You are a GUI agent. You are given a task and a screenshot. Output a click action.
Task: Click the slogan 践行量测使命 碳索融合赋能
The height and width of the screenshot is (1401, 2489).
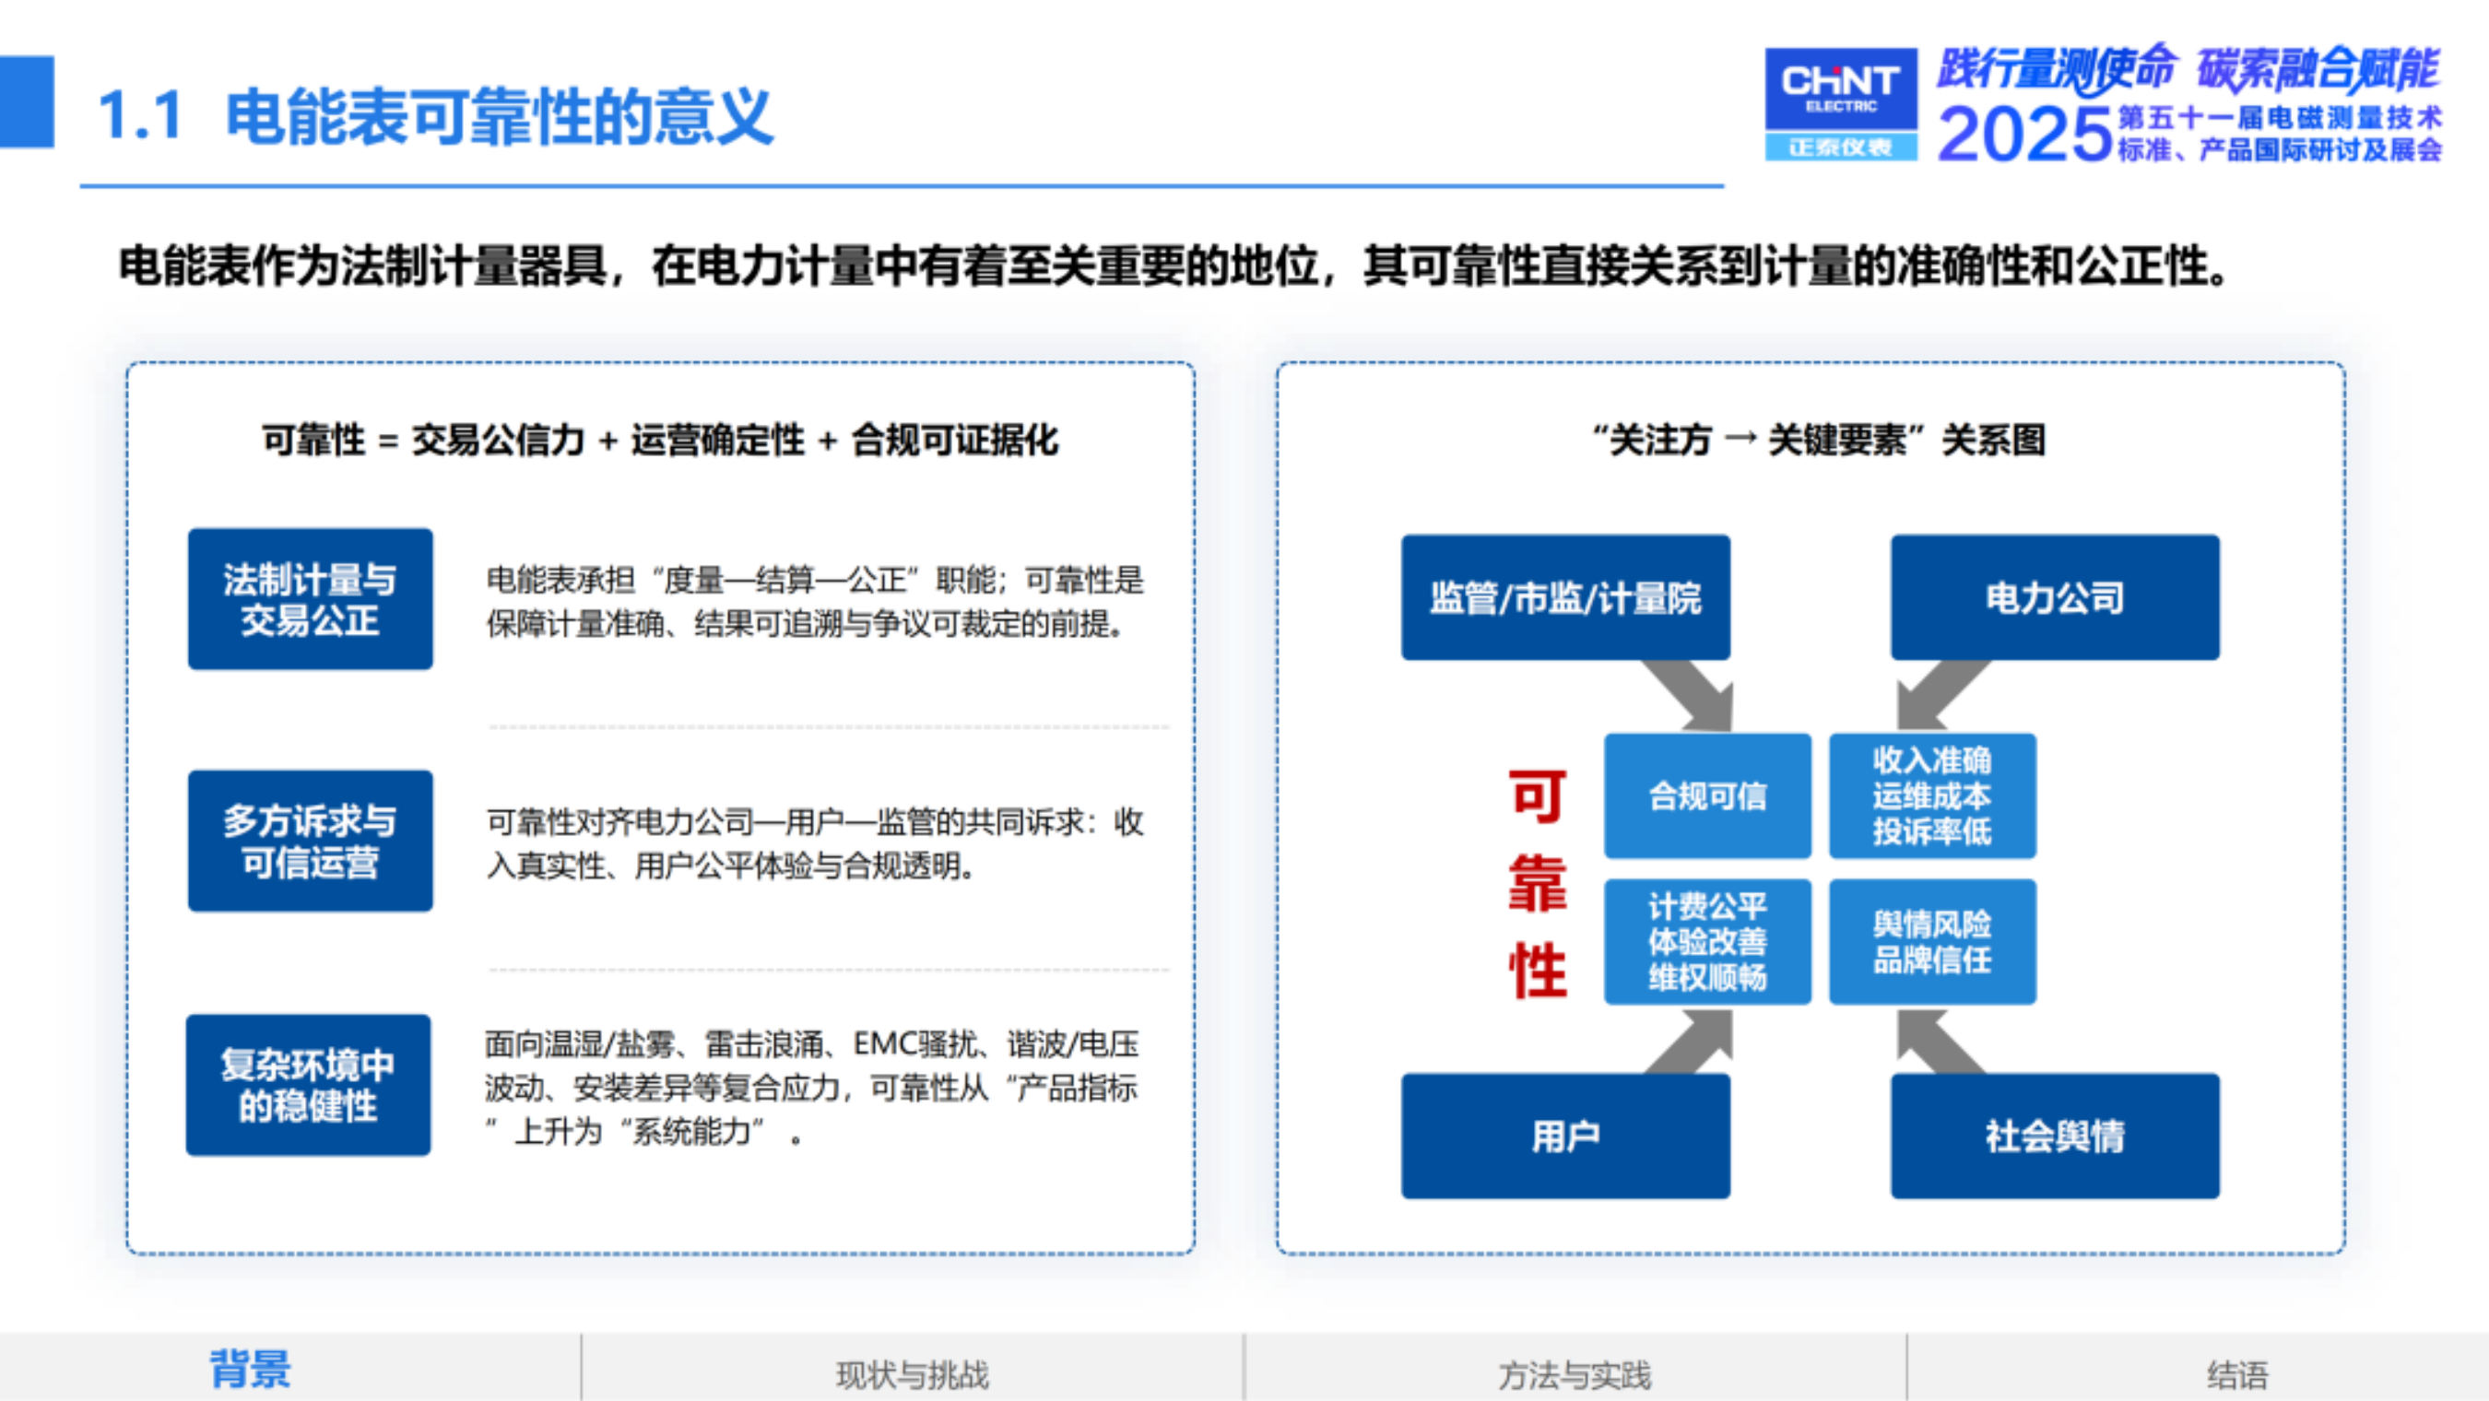[2188, 69]
